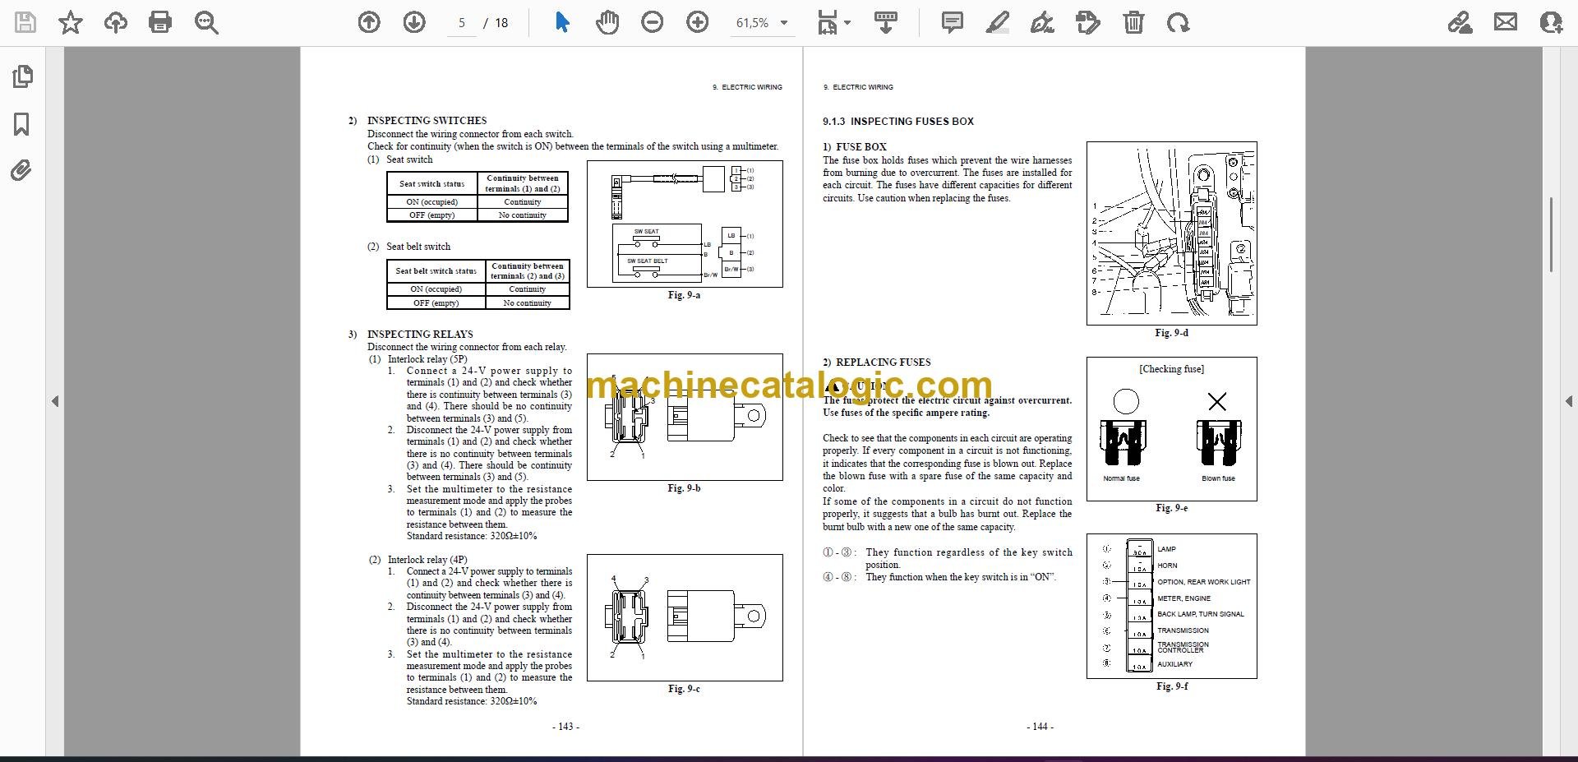Click the 'INSPECTING SWITCHES' heading

[x=427, y=120]
